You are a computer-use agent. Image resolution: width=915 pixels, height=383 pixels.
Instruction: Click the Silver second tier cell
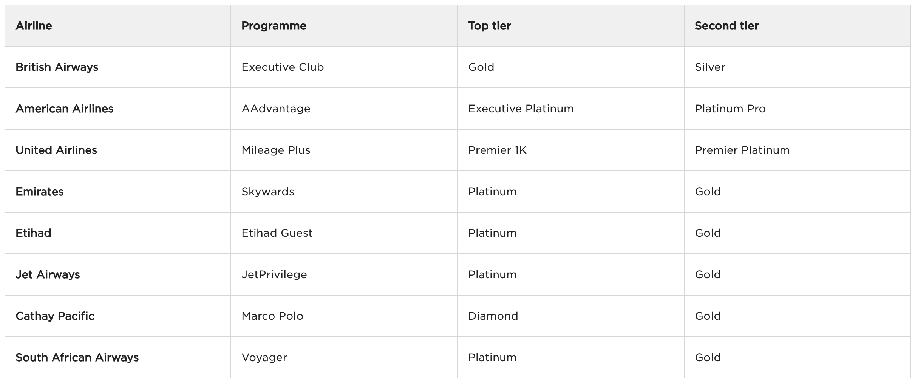[x=710, y=67]
